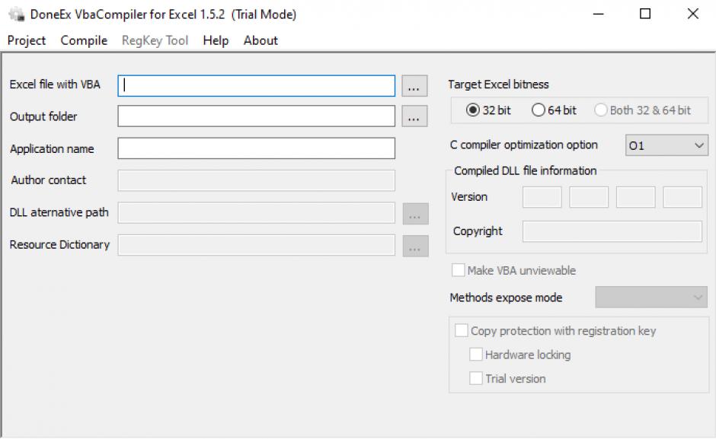
Task: Click the third Version number box
Action: point(635,197)
